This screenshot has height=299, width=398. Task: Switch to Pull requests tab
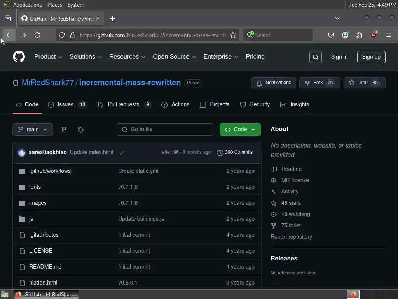pos(125,104)
